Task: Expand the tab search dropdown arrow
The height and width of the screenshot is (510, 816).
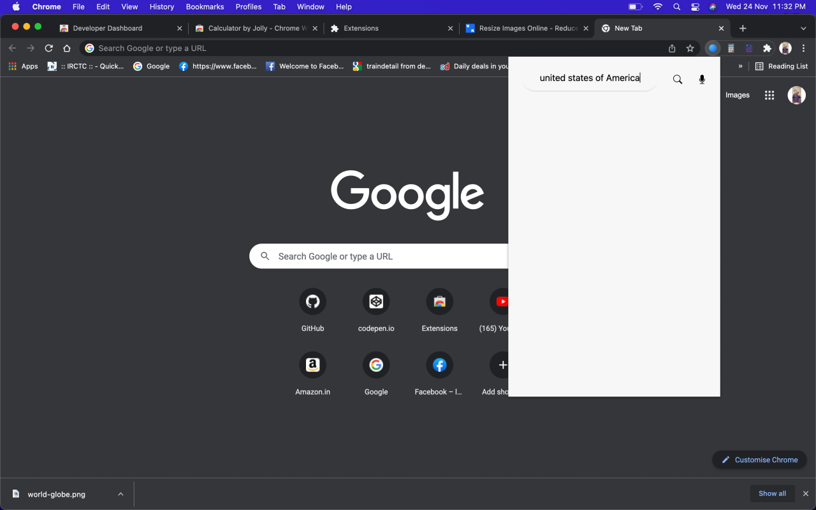Action: click(x=803, y=29)
